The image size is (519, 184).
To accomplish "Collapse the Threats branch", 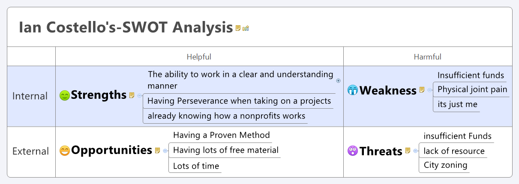I will (x=415, y=151).
